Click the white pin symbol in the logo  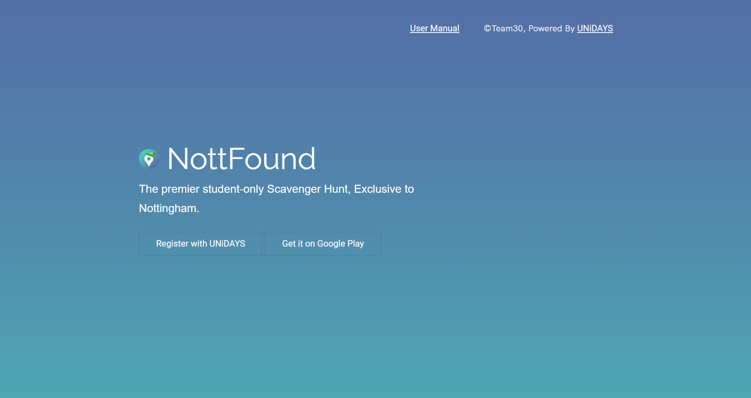[149, 161]
